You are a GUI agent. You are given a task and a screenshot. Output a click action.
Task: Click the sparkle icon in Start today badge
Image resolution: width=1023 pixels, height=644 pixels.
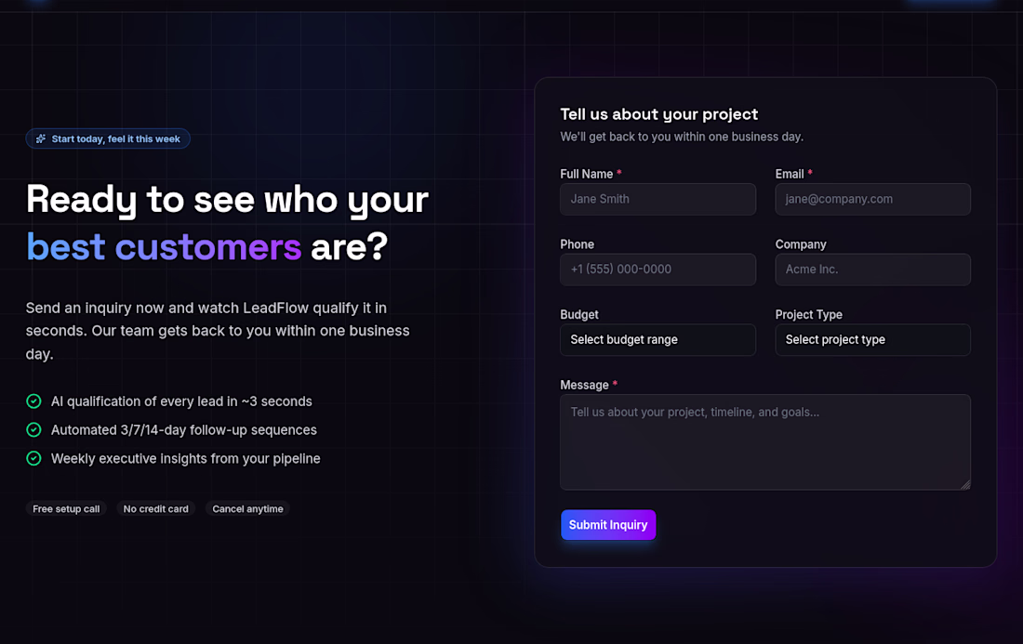coord(40,138)
